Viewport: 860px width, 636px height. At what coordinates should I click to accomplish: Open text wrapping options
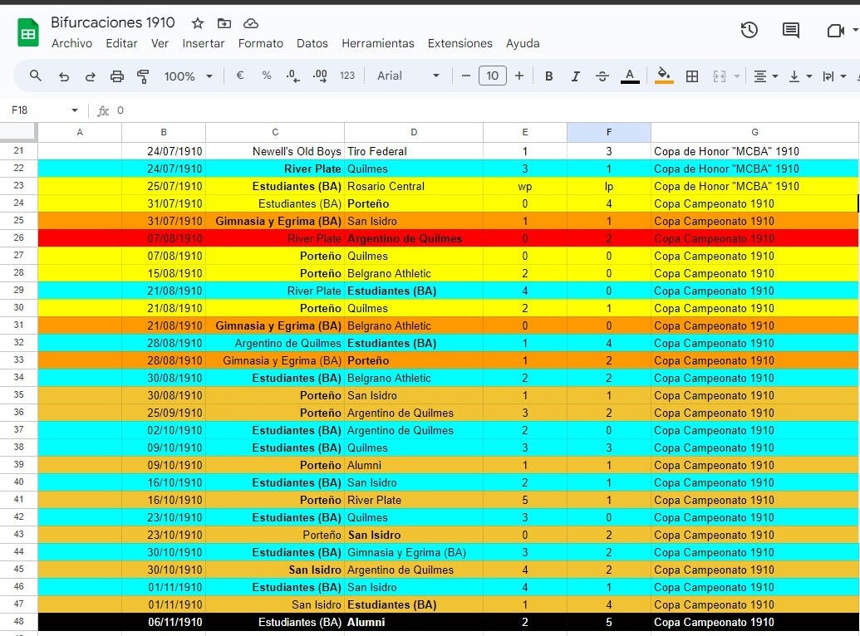click(x=828, y=76)
